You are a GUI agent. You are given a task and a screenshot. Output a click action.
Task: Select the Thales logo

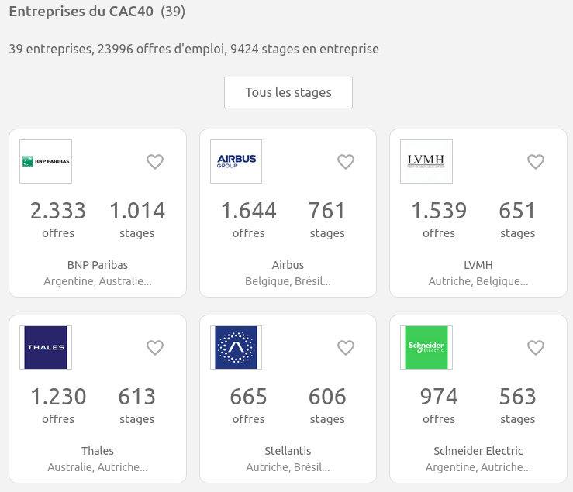[x=46, y=347]
